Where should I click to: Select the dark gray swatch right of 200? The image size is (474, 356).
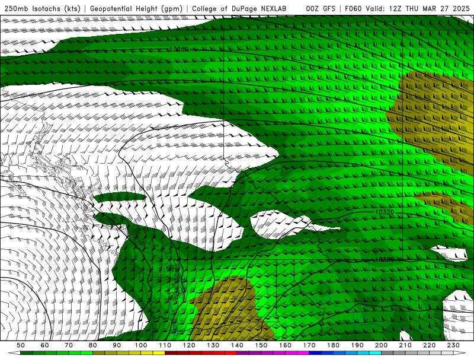[x=387, y=353]
